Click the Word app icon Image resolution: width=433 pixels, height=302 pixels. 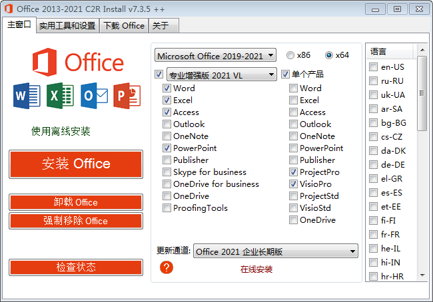pyautogui.click(x=26, y=96)
